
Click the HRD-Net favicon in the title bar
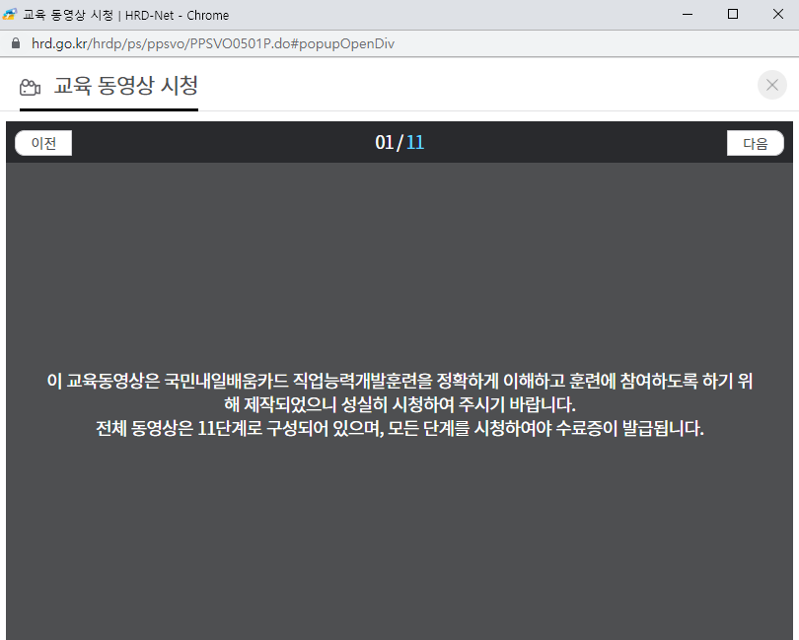click(10, 15)
